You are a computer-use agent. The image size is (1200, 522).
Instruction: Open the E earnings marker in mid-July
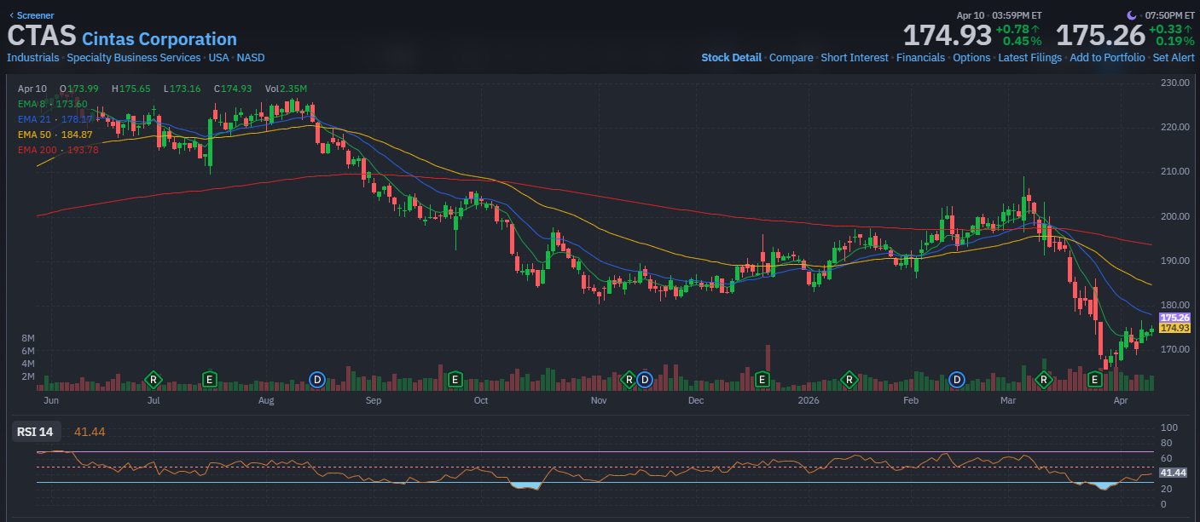click(209, 379)
